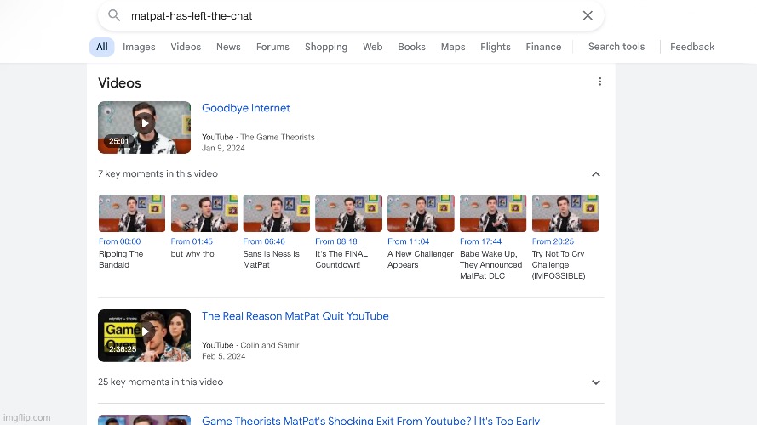This screenshot has height=425, width=757.
Task: Open the News tab
Action: pos(228,47)
